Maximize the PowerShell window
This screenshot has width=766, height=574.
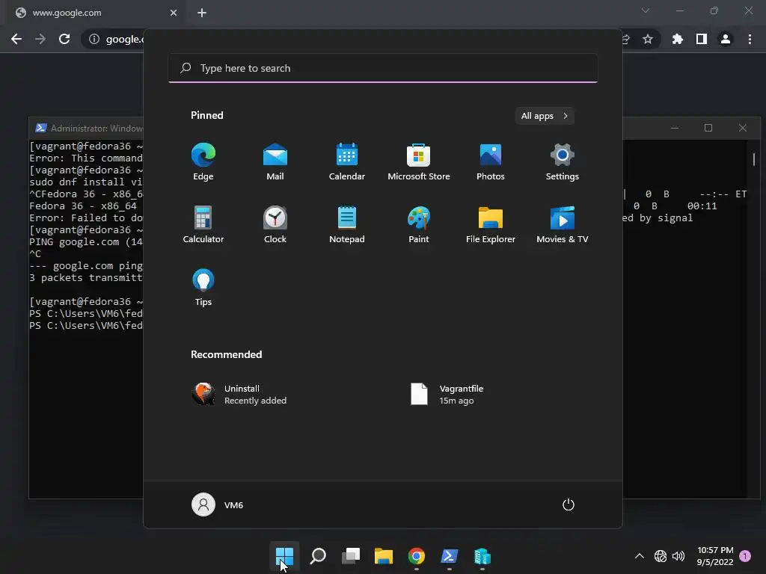(x=708, y=128)
